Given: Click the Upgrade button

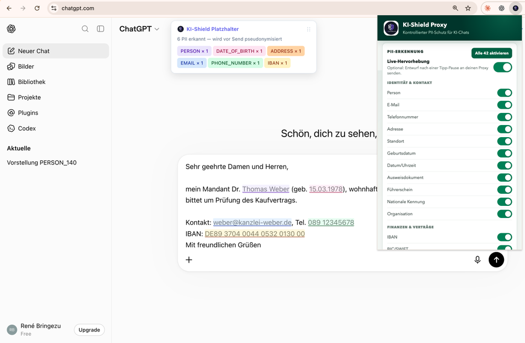Looking at the screenshot, I should [x=89, y=329].
